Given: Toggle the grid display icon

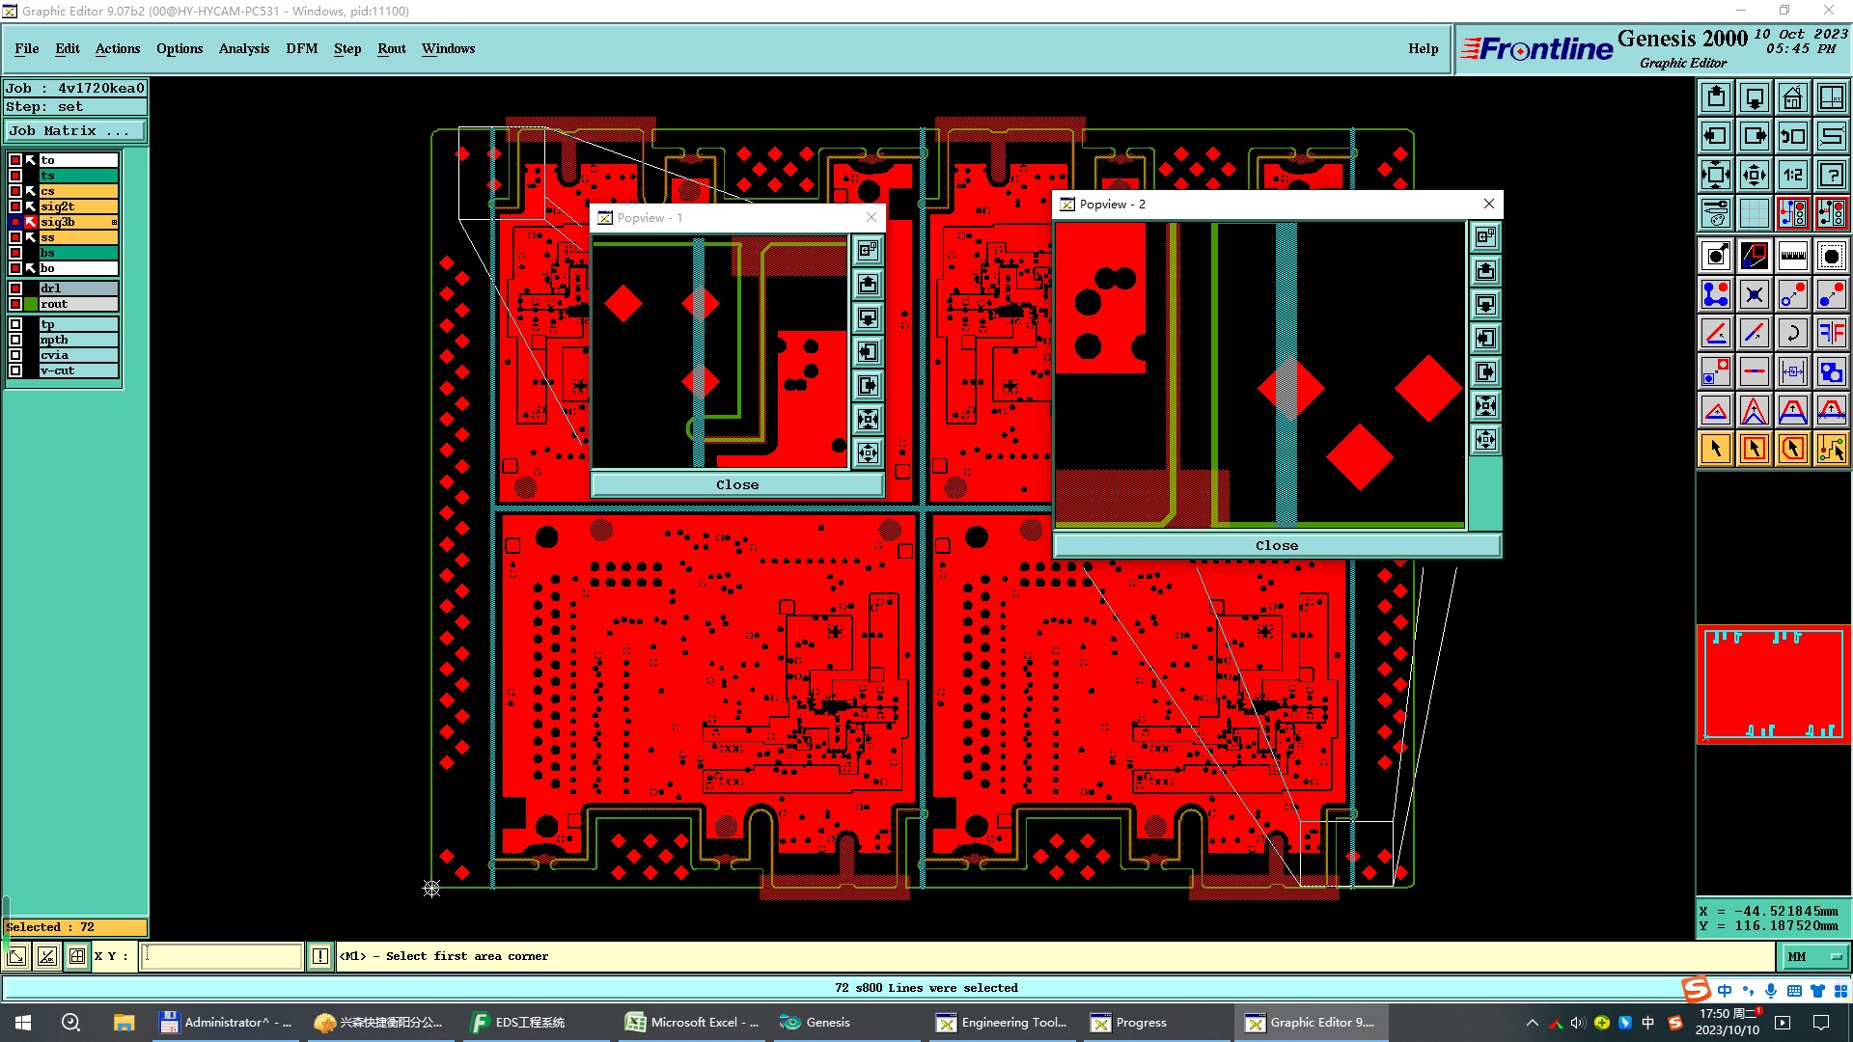Looking at the screenshot, I should click(x=1755, y=213).
